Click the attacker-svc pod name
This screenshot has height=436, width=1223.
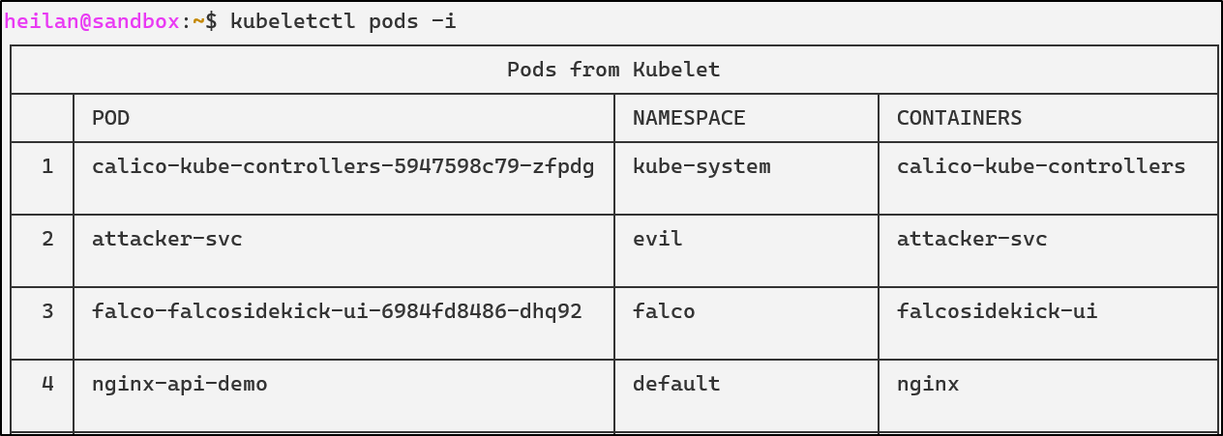(166, 239)
